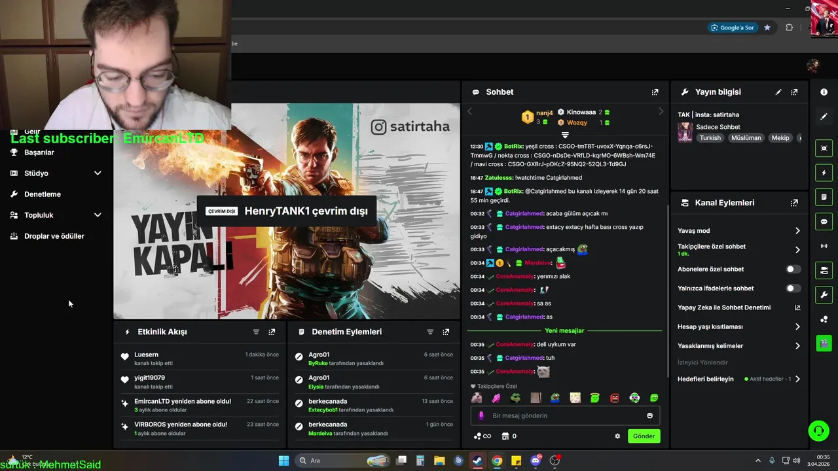Open the browser extensions puzzle icon

(x=789, y=27)
